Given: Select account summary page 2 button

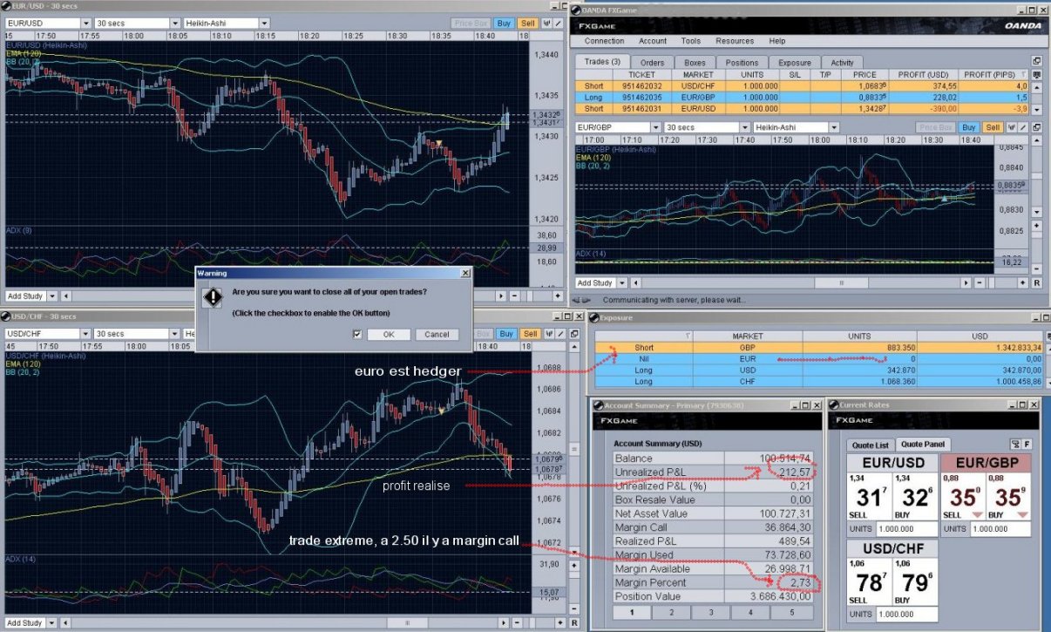Looking at the screenshot, I should click(672, 613).
